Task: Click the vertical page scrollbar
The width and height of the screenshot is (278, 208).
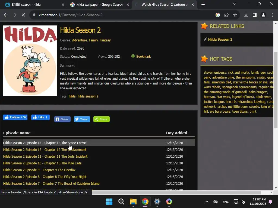Action: [x=276, y=90]
